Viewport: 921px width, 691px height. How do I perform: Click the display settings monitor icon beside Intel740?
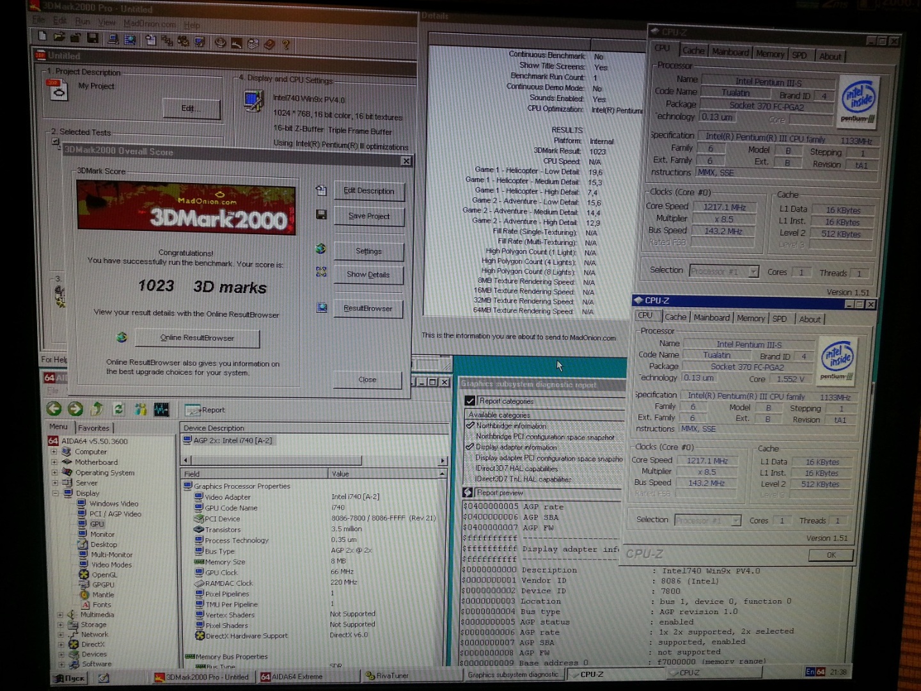253,100
